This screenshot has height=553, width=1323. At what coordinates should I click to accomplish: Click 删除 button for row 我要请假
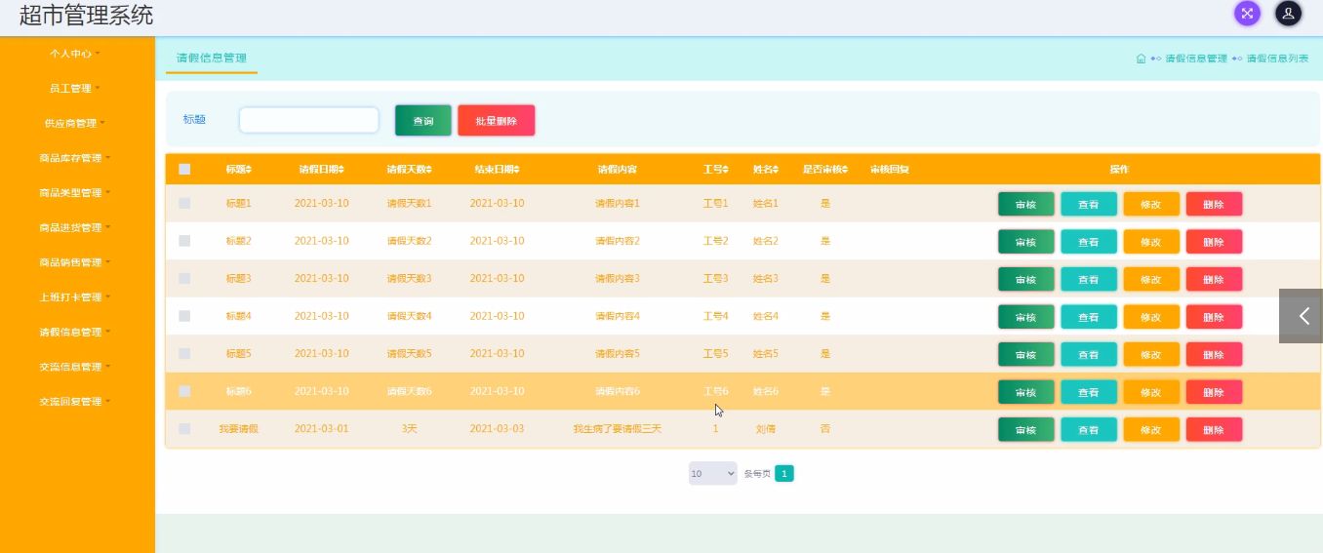pos(1214,430)
